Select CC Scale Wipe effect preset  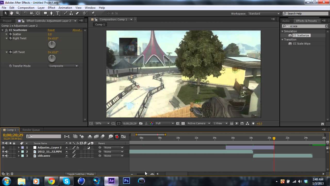tap(302, 44)
